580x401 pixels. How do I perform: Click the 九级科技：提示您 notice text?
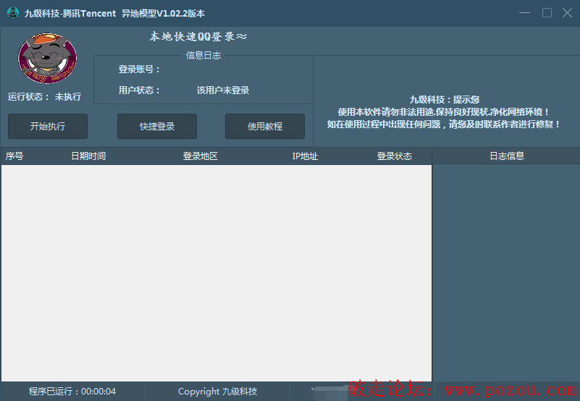tap(445, 99)
